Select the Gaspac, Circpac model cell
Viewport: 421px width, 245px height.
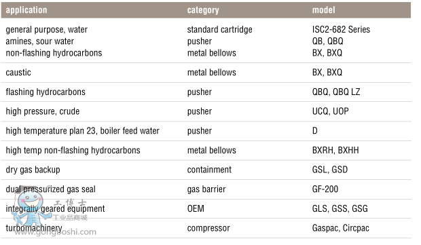click(x=340, y=228)
